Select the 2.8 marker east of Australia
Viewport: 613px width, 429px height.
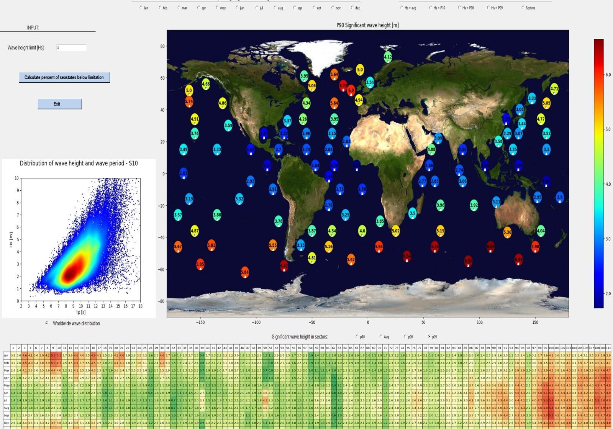(x=560, y=198)
